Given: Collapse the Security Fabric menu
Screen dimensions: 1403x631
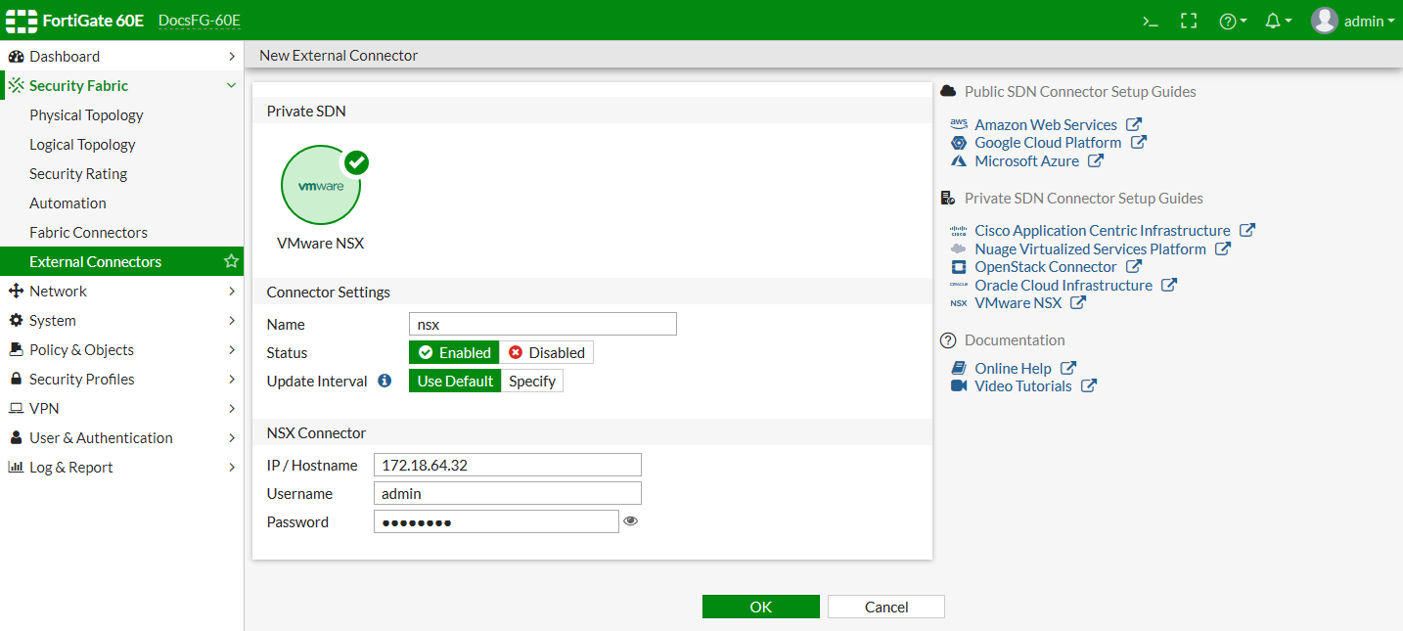Looking at the screenshot, I should 121,85.
